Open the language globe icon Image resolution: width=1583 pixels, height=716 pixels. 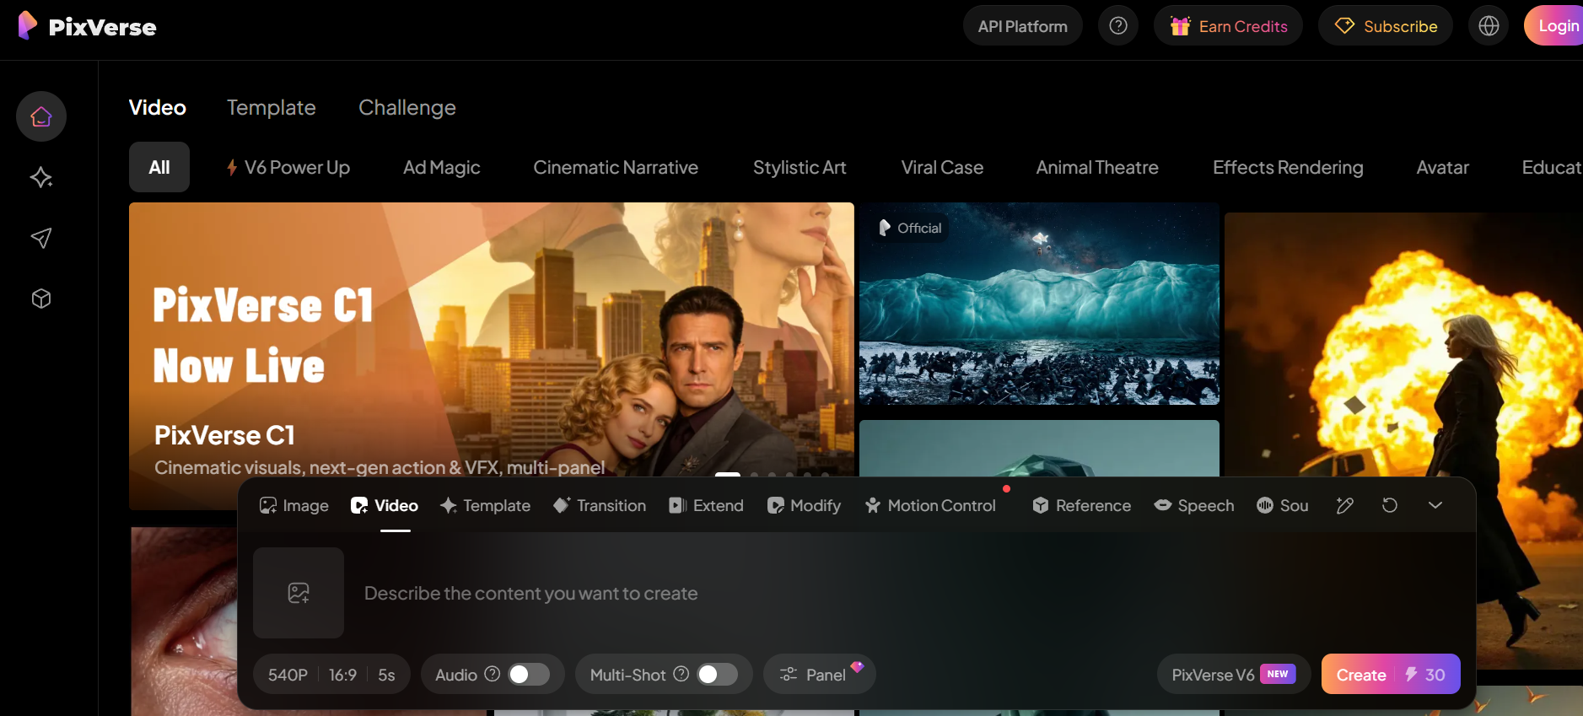click(x=1489, y=26)
